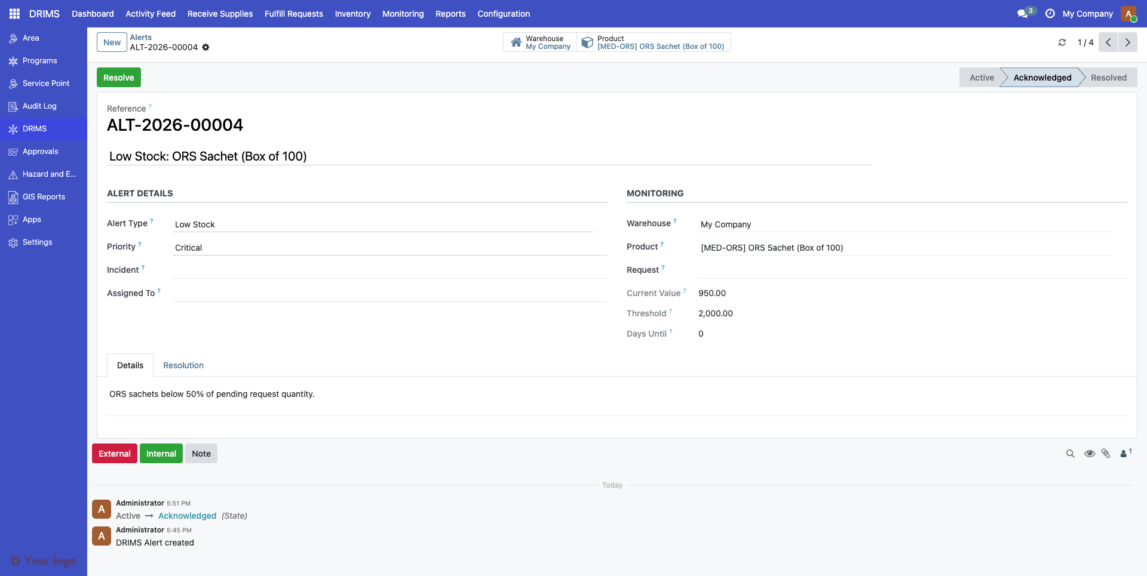
Task: Open the Configuration menu
Action: [x=504, y=14]
